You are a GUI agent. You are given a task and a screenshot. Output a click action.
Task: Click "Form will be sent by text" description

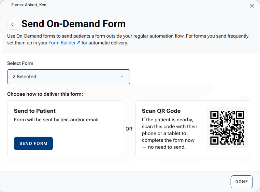(57, 120)
